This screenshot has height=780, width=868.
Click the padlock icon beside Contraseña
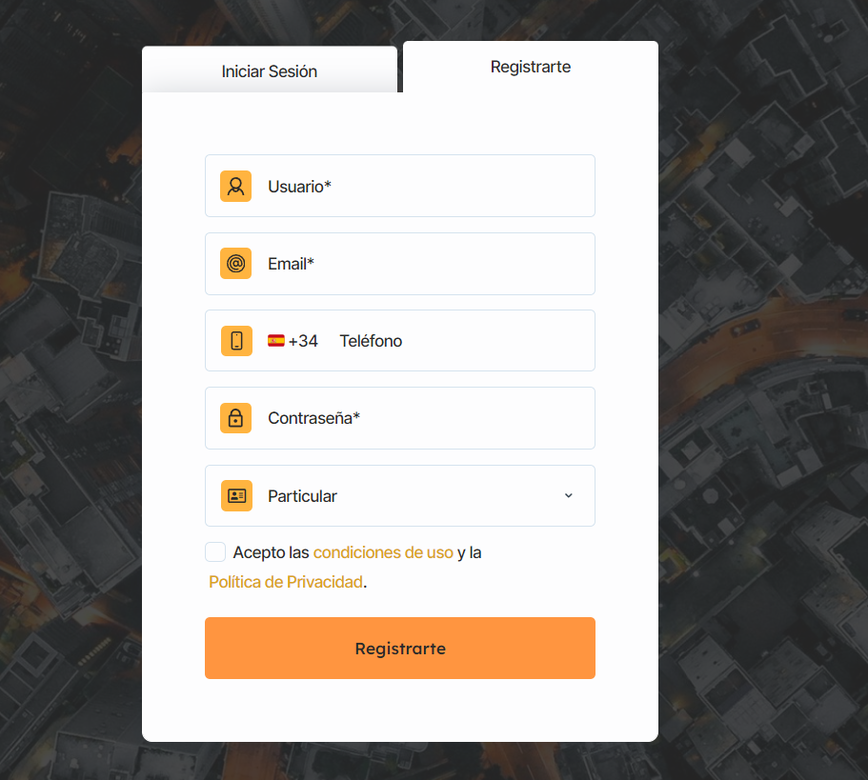click(x=236, y=418)
